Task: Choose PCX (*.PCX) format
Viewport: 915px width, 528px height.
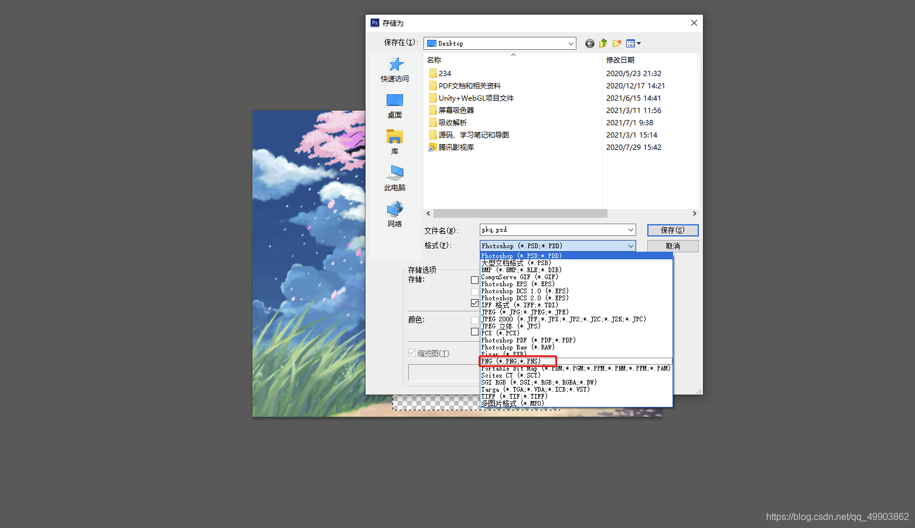Action: [576, 333]
